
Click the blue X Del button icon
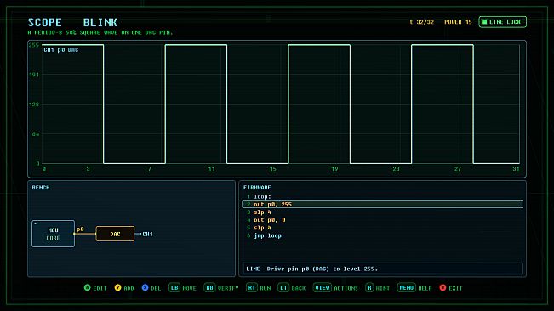coord(146,288)
